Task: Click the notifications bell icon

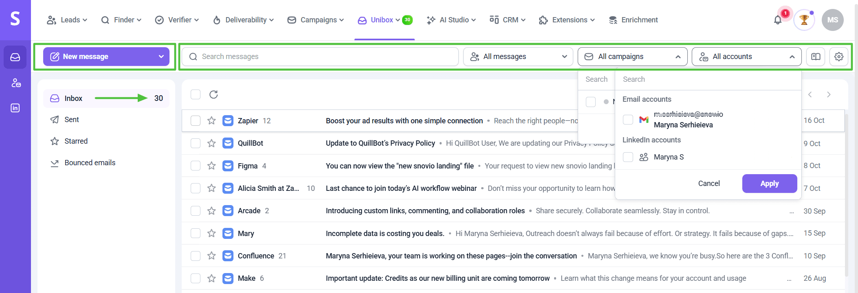Action: click(778, 20)
